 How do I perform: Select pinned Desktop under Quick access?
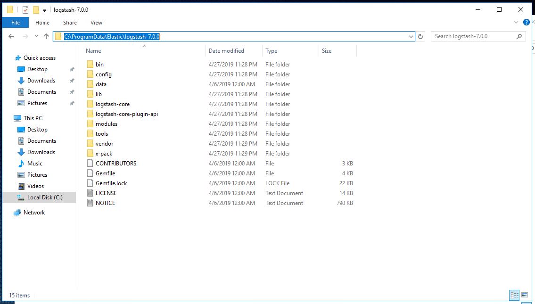tap(37, 69)
